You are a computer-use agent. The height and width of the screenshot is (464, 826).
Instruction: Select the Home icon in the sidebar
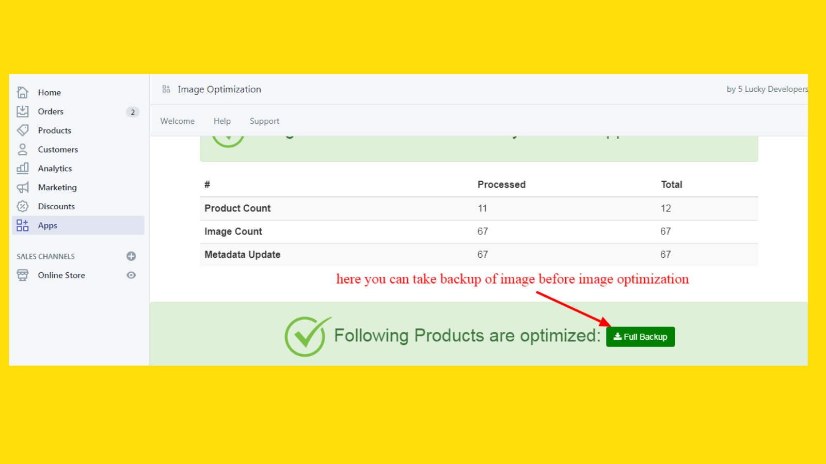(x=23, y=92)
